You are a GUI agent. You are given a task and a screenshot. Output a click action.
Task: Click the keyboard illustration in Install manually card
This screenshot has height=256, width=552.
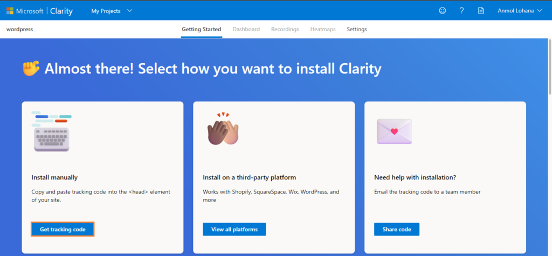click(51, 132)
